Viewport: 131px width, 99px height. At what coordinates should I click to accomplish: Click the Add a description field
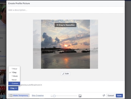65,10
